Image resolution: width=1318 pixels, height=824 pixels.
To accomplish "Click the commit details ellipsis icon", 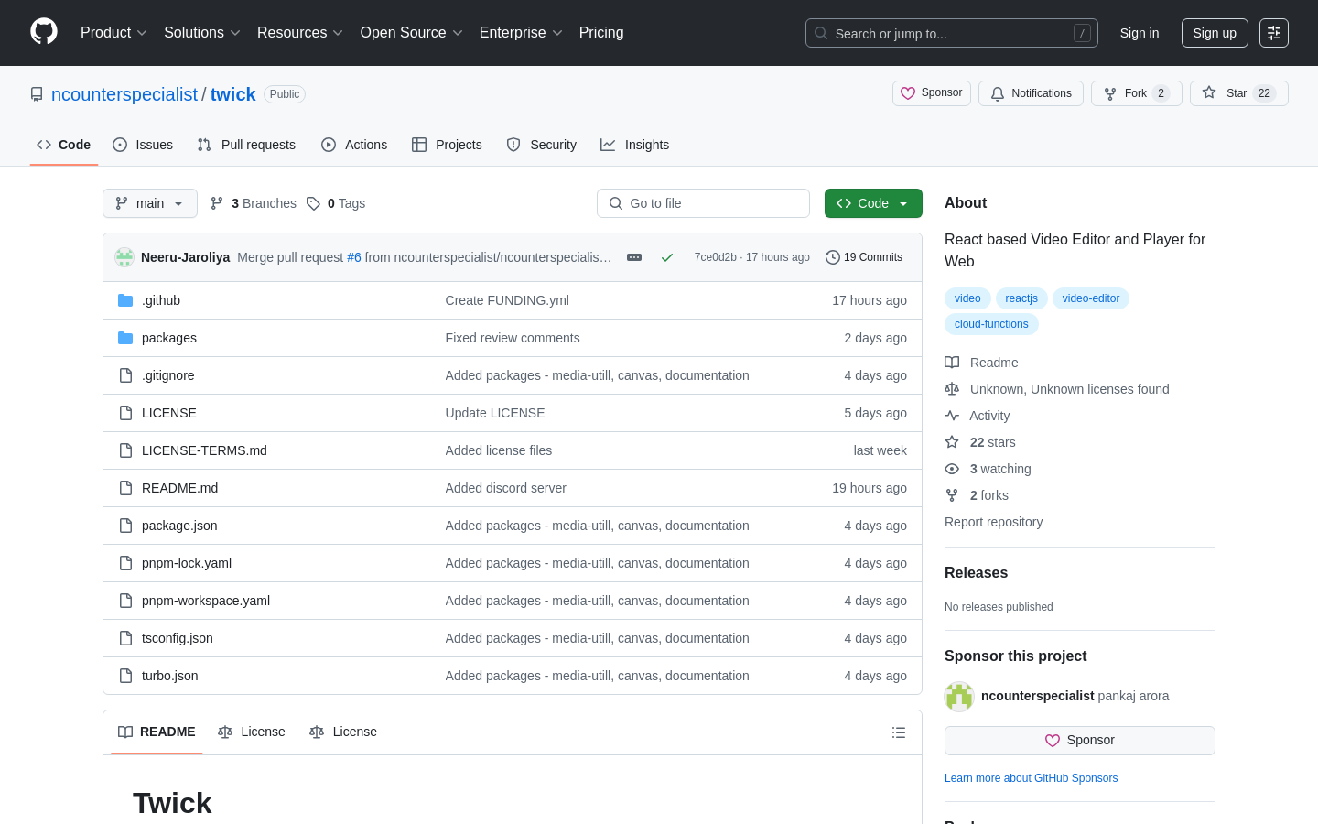I will point(634,257).
